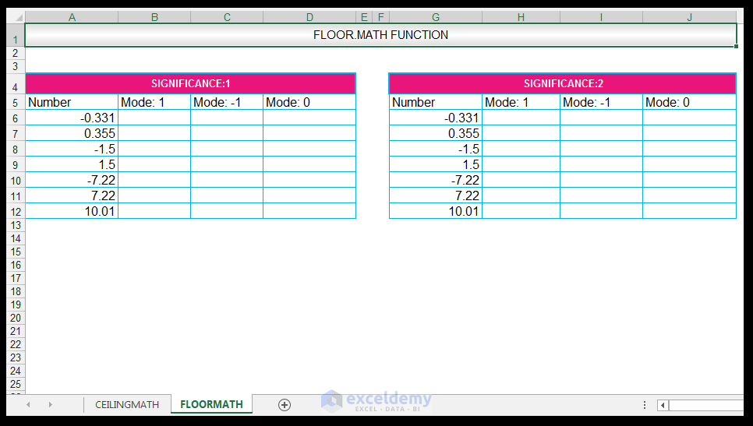Viewport: 753px width, 426px height.
Task: Select empty cell J12 under Mode: 0
Action: (690, 211)
